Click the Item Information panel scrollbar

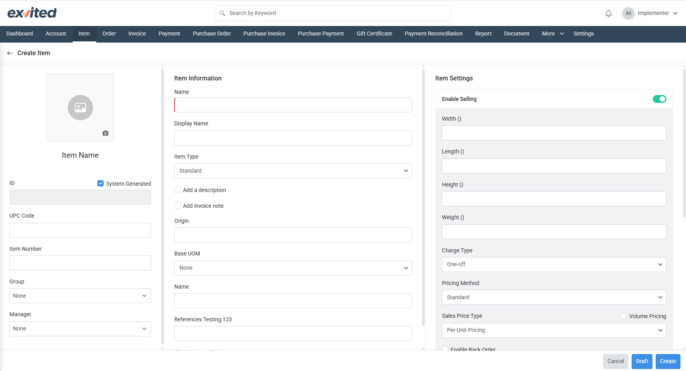423,197
